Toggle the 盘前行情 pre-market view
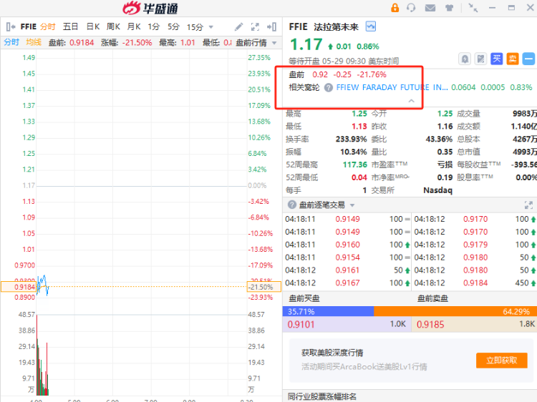Viewport: 537px width, 402px height. [x=251, y=42]
